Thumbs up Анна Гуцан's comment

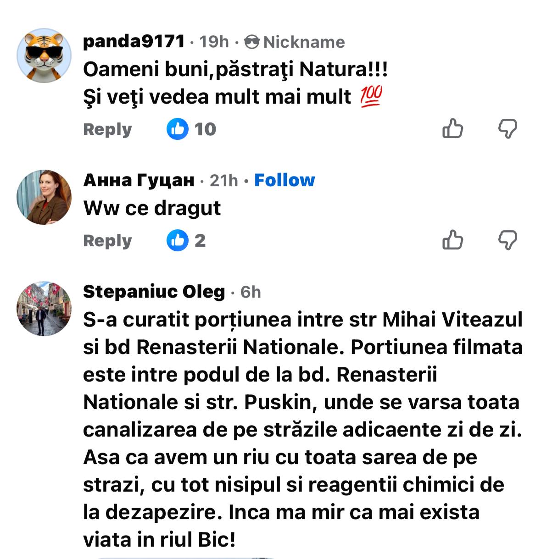pos(452,240)
